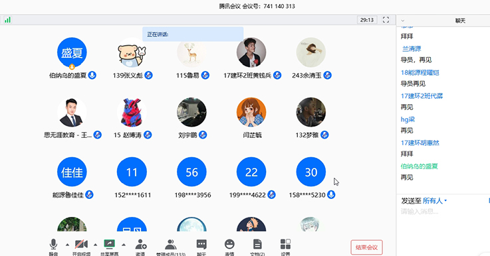Viewport: 490px width, 256px height.
Task: Select the blue avatar numbered 11
Action: pos(132,172)
